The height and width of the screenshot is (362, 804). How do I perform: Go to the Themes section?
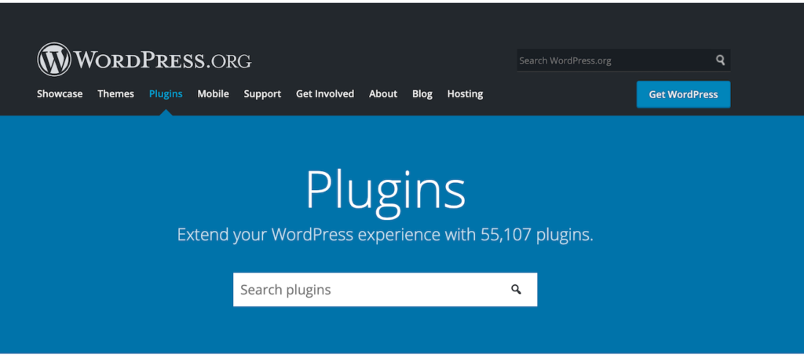(x=115, y=94)
